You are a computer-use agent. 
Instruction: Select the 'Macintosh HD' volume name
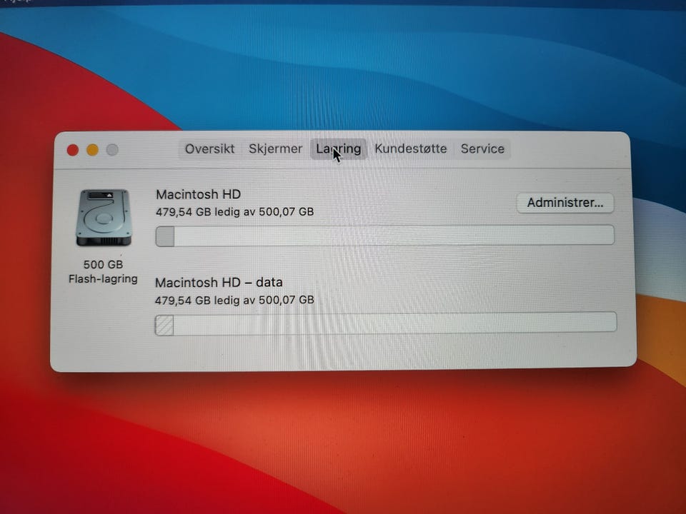click(x=198, y=194)
